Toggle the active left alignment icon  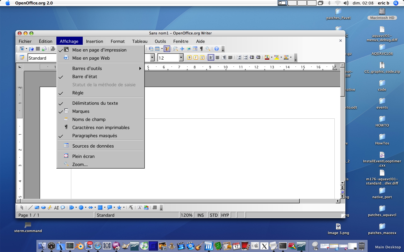211,57
